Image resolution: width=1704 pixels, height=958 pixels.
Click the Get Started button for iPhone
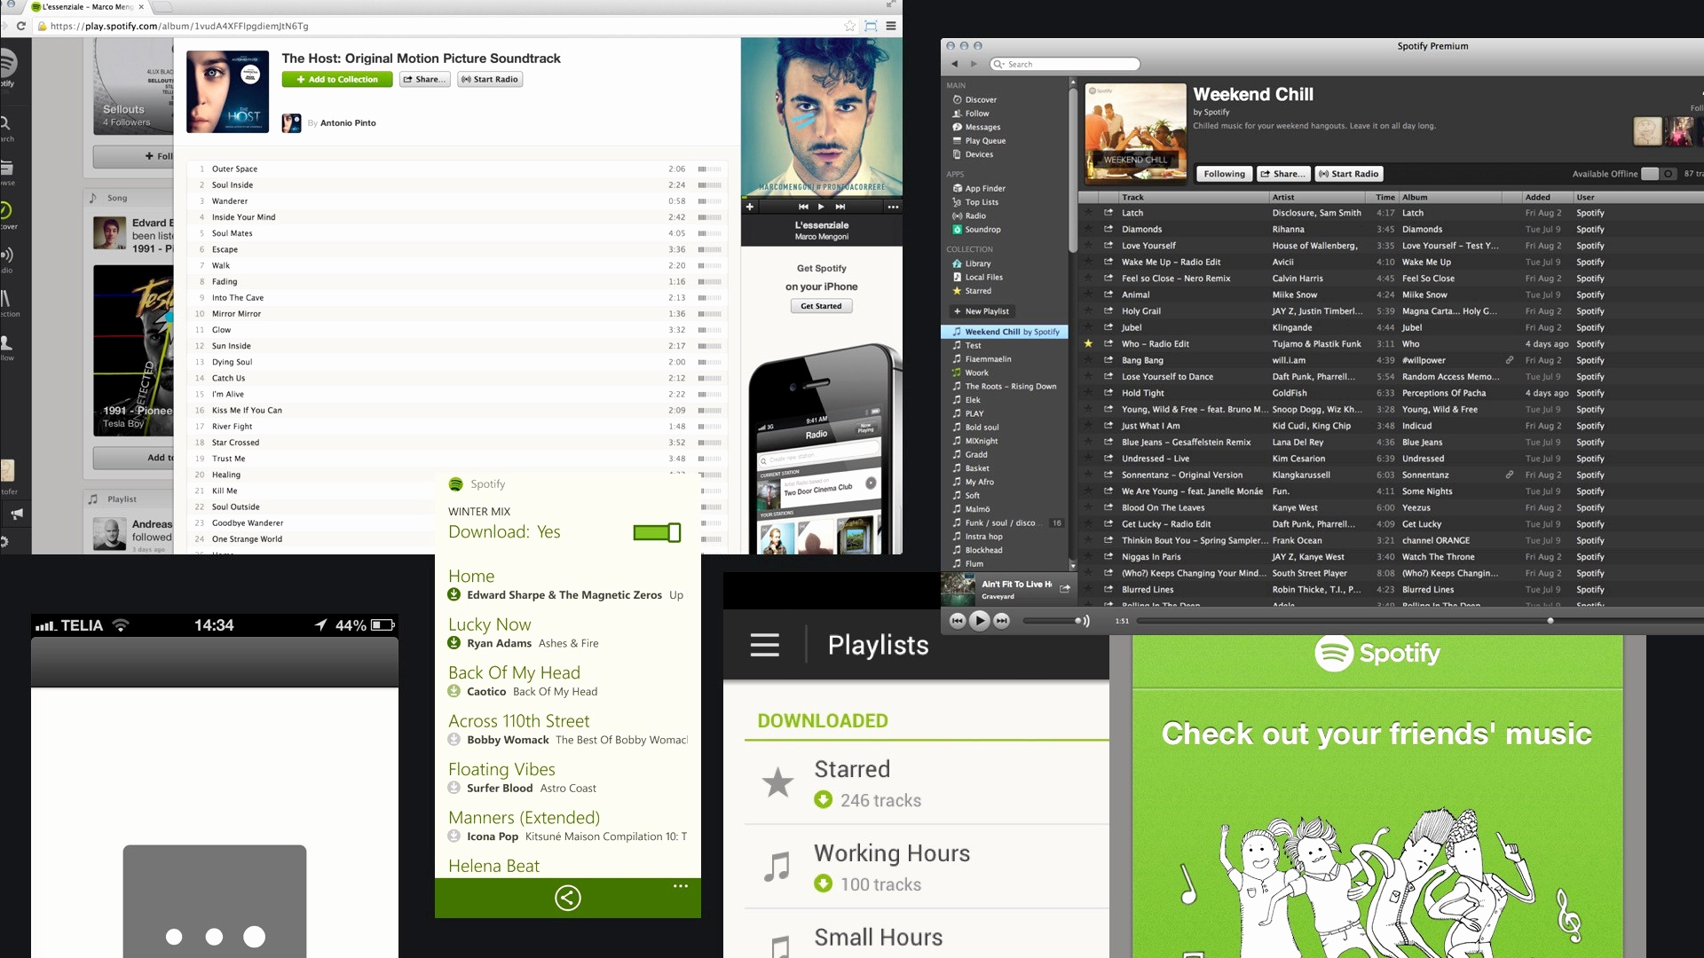(820, 305)
